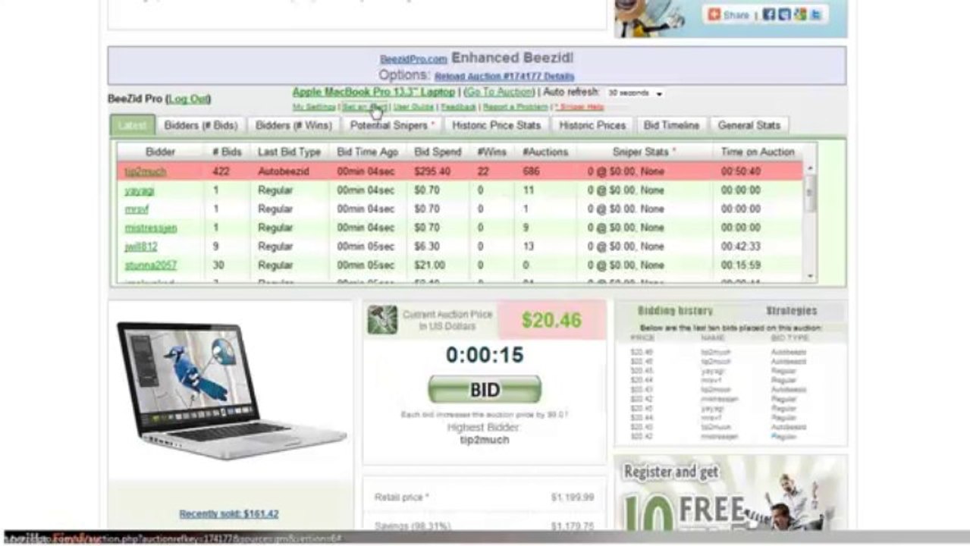Image resolution: width=970 pixels, height=546 pixels.
Task: Open the Strategies tab
Action: [x=791, y=311]
